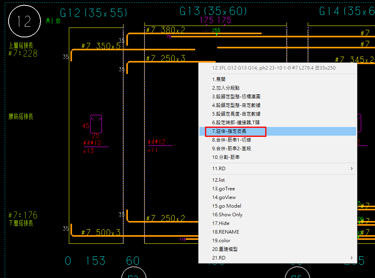Click the circled grid number 12

24,21
